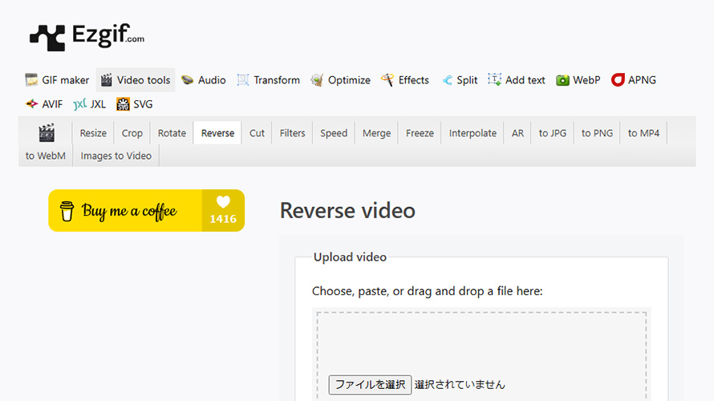This screenshot has height=401, width=714.
Task: Open the Video tools menu
Action: 136,80
